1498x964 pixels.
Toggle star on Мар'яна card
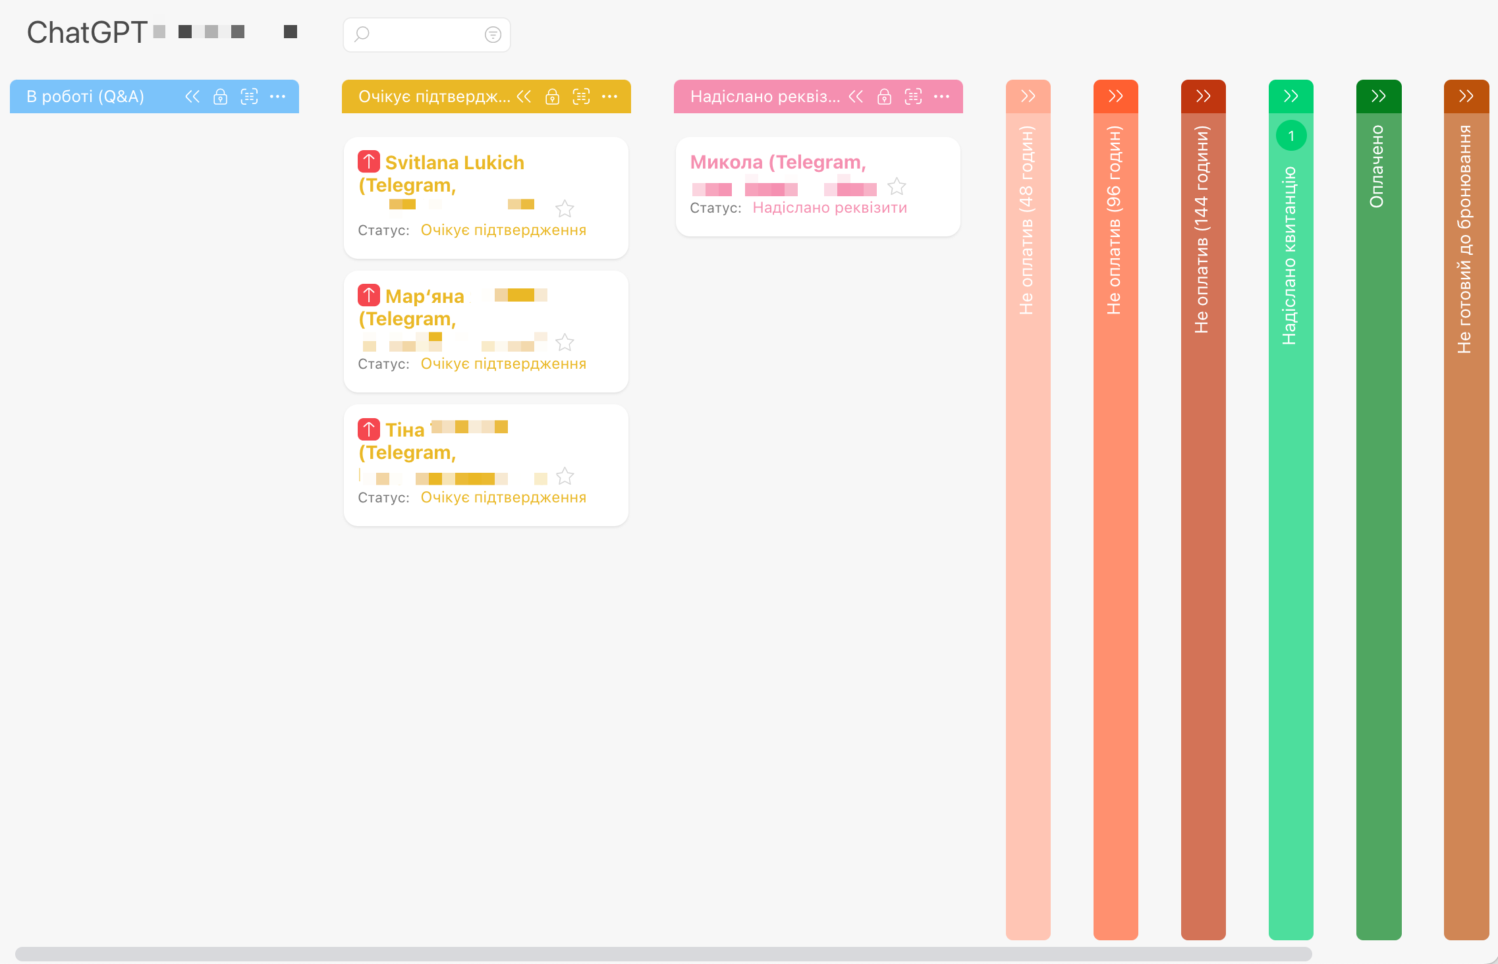565,343
